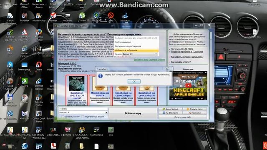Follow the Посетить RU-M.ORG link
Viewport: 267px width, 150px height.
coord(182,49)
